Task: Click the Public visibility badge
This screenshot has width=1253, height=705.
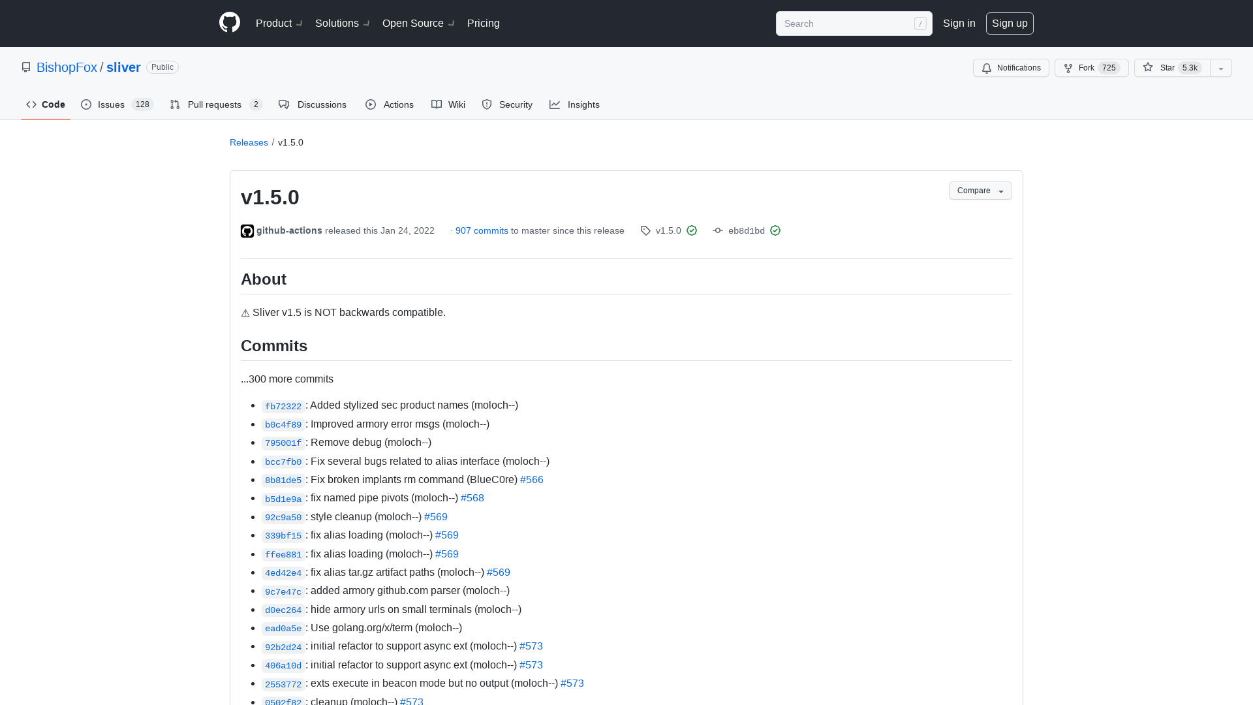Action: (x=162, y=67)
